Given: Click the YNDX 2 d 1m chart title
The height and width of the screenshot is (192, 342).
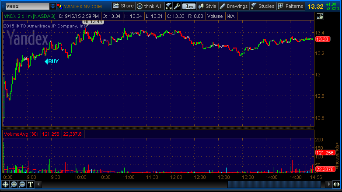Looking at the screenshot, I should coord(30,16).
